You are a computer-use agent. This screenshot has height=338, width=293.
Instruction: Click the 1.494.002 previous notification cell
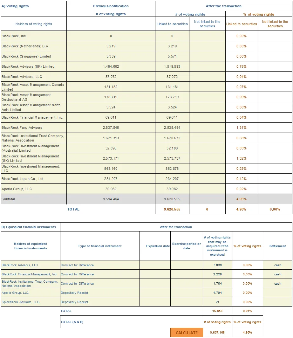pos(111,66)
